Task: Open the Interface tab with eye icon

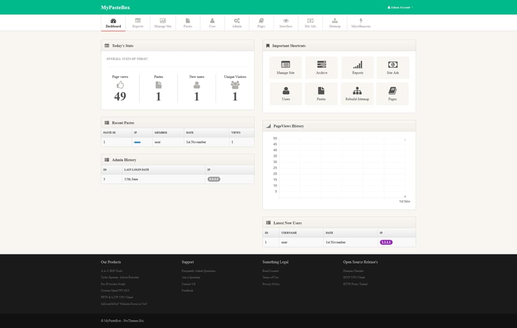Action: [x=286, y=23]
